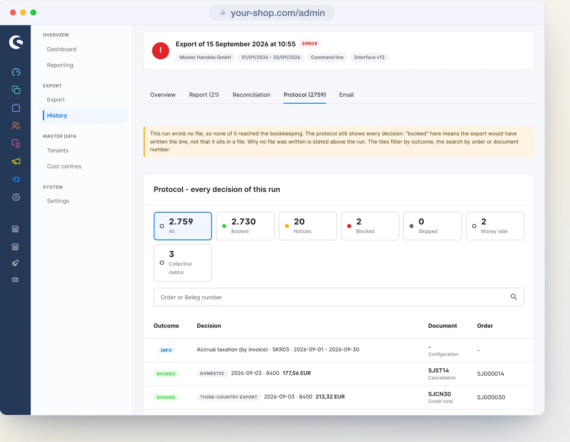
Task: Open the Settings gear icon in sidebar
Action: coord(16,197)
